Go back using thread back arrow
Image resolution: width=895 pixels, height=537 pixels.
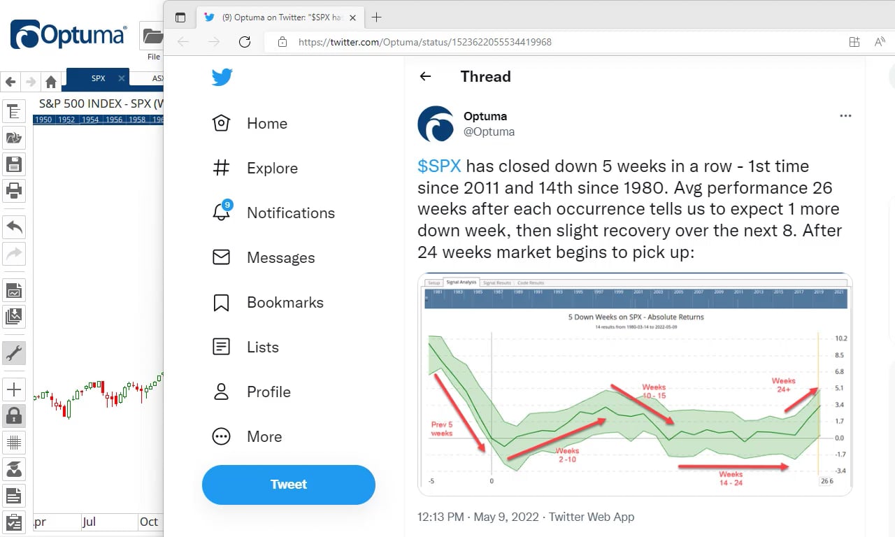click(425, 77)
